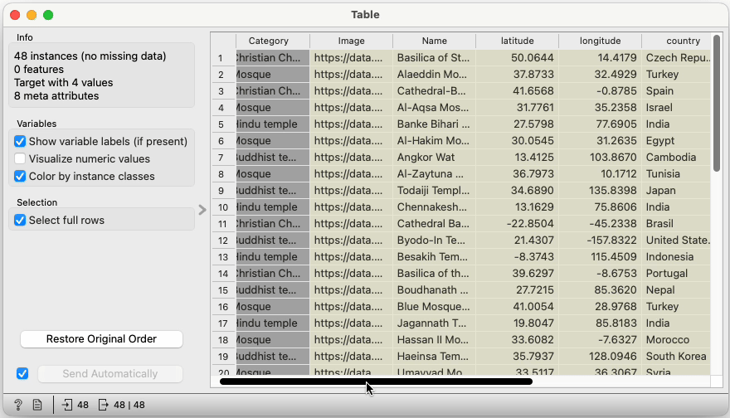This screenshot has width=730, height=418.
Task: Click the 'Blue Mosque...' name cell
Action: tap(435, 307)
